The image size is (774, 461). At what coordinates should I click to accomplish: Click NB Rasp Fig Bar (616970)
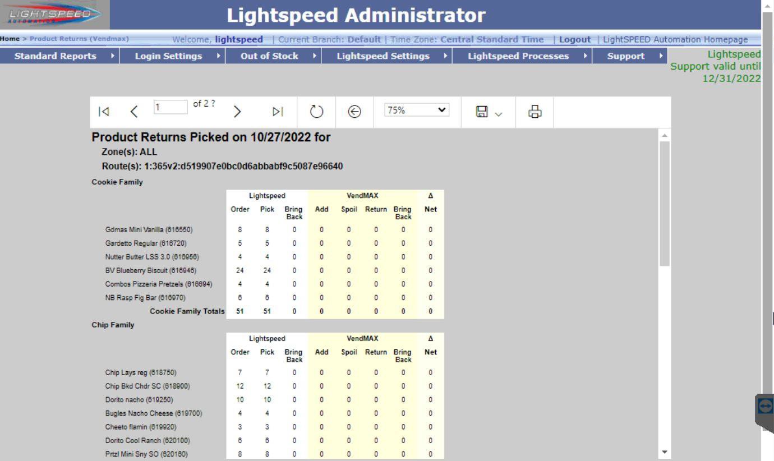pyautogui.click(x=145, y=297)
